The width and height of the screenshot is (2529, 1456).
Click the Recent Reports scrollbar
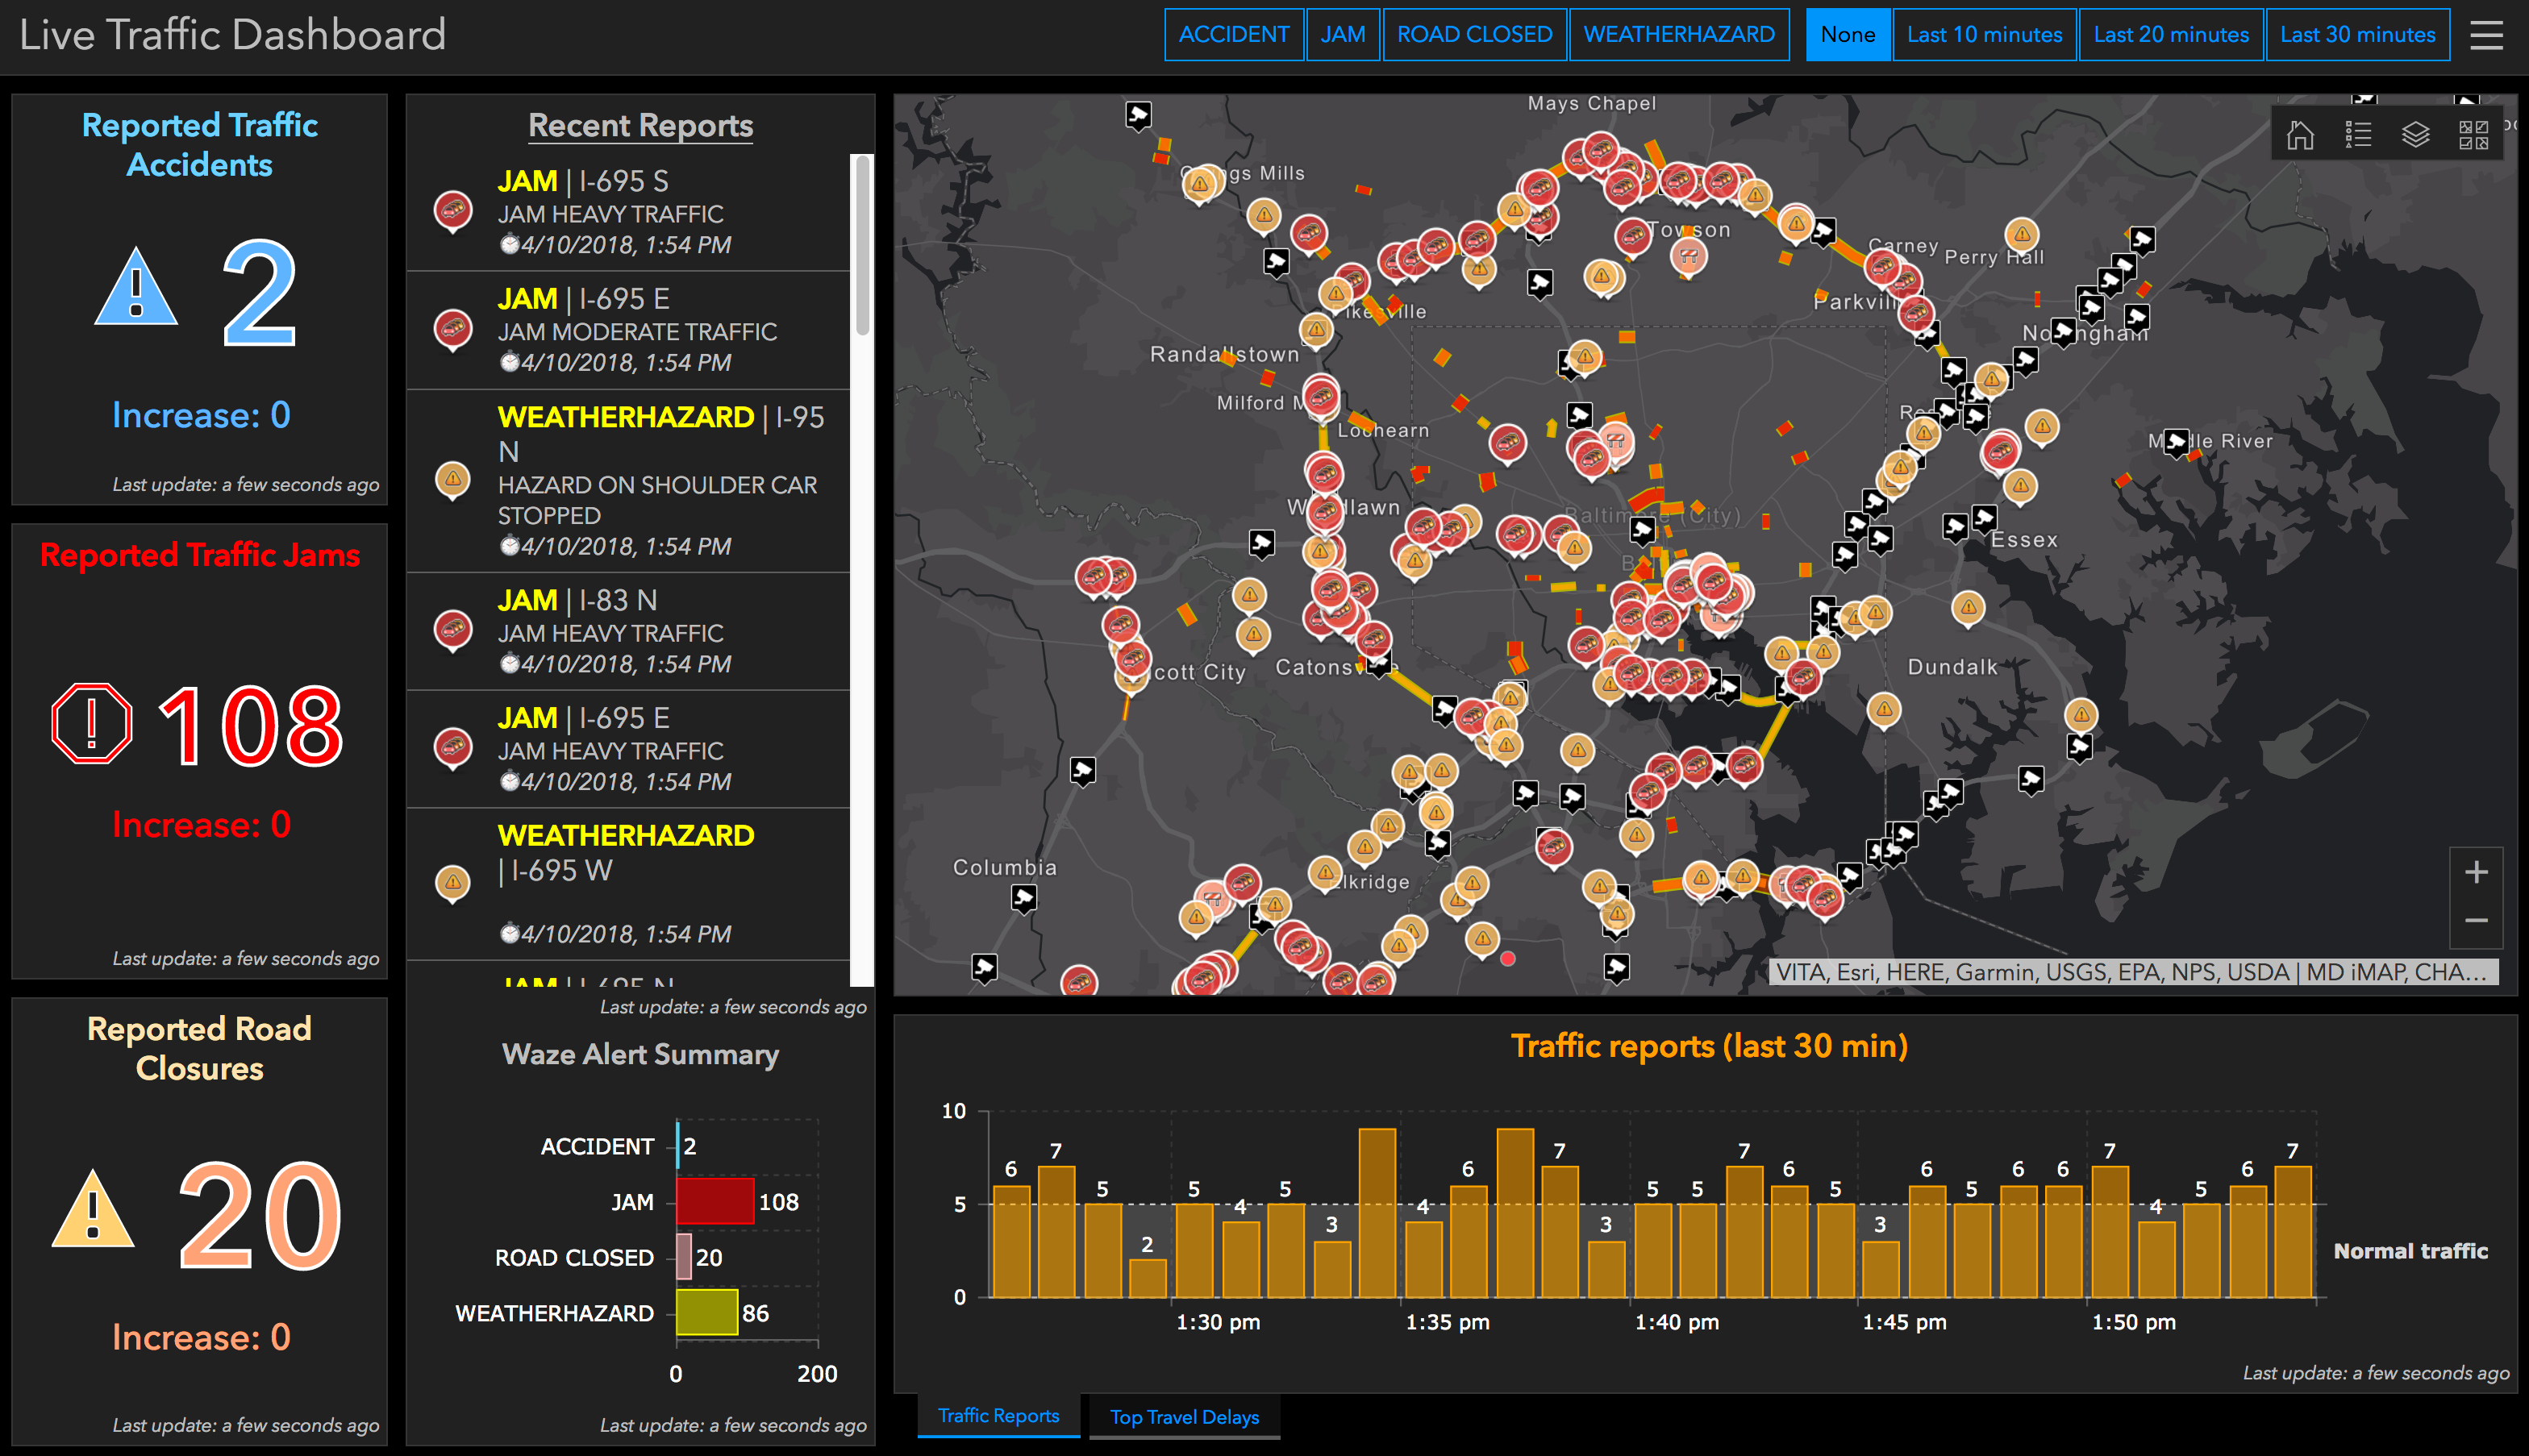pyautogui.click(x=862, y=245)
